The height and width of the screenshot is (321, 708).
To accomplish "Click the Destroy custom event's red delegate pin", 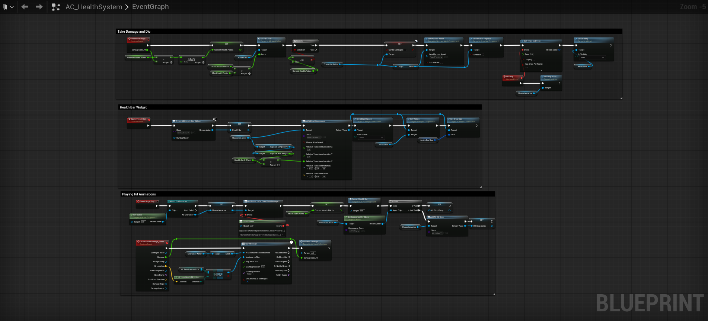I will [x=522, y=77].
